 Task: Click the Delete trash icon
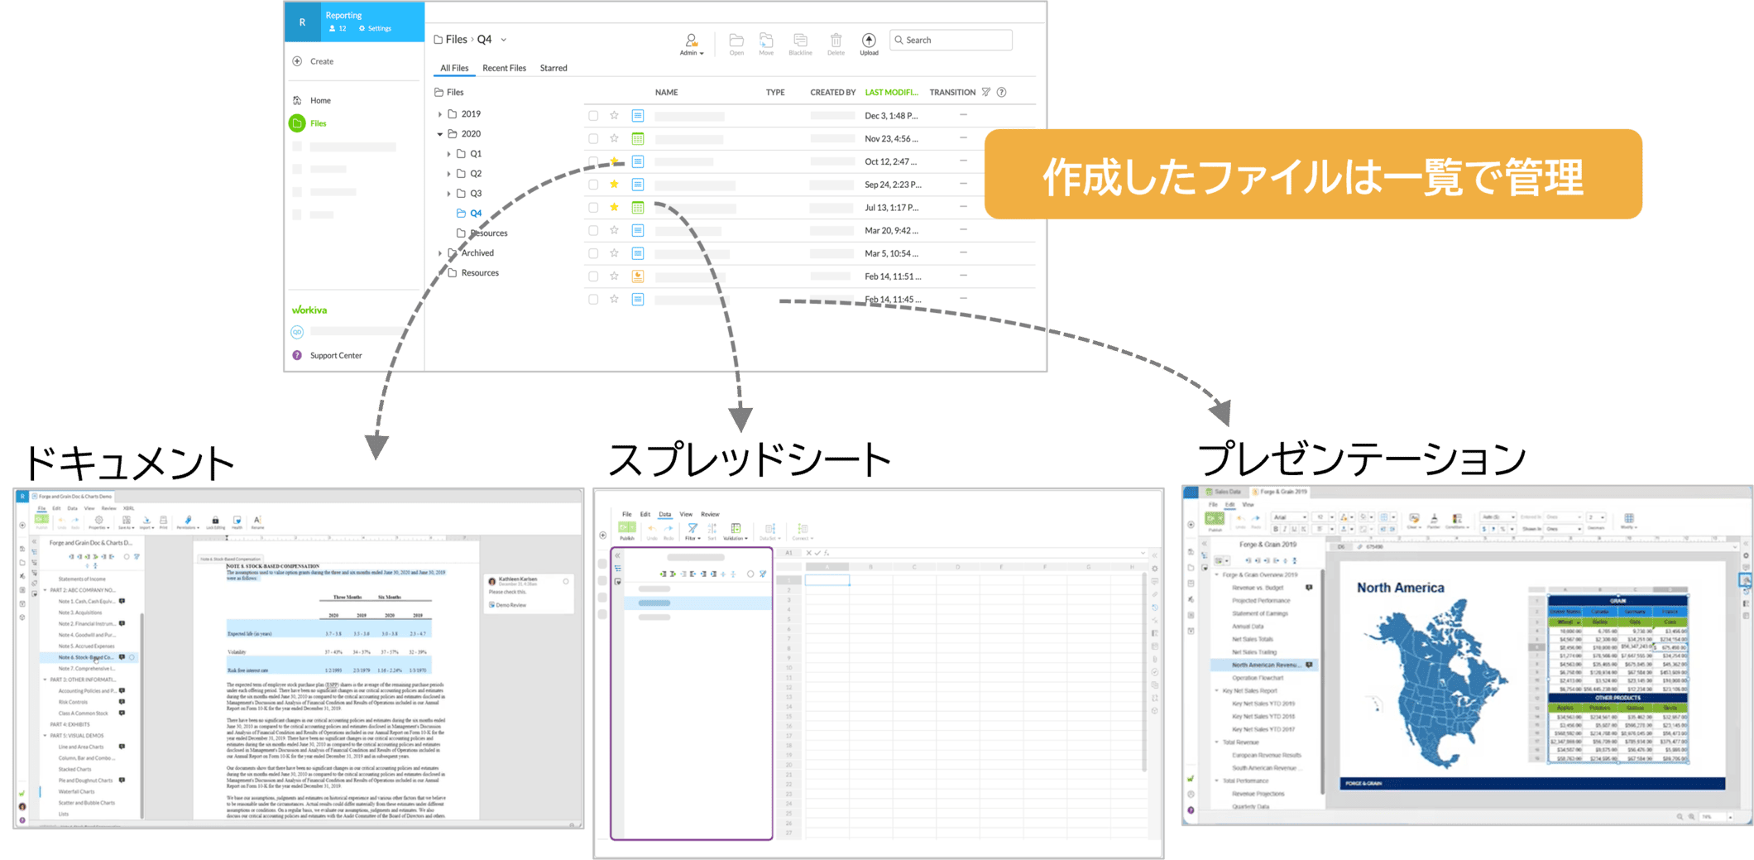(x=836, y=41)
